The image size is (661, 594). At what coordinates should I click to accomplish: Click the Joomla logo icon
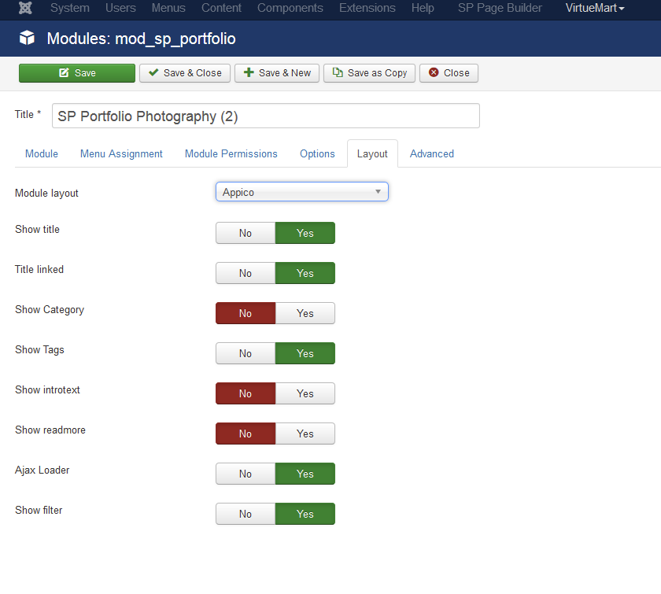click(x=26, y=9)
